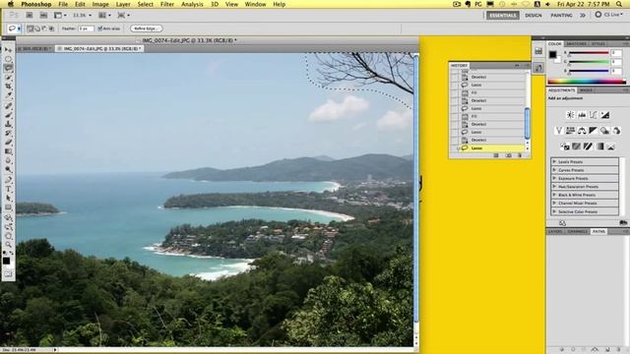The width and height of the screenshot is (630, 354).
Task: Expand Curves Presets
Action: coord(554,170)
